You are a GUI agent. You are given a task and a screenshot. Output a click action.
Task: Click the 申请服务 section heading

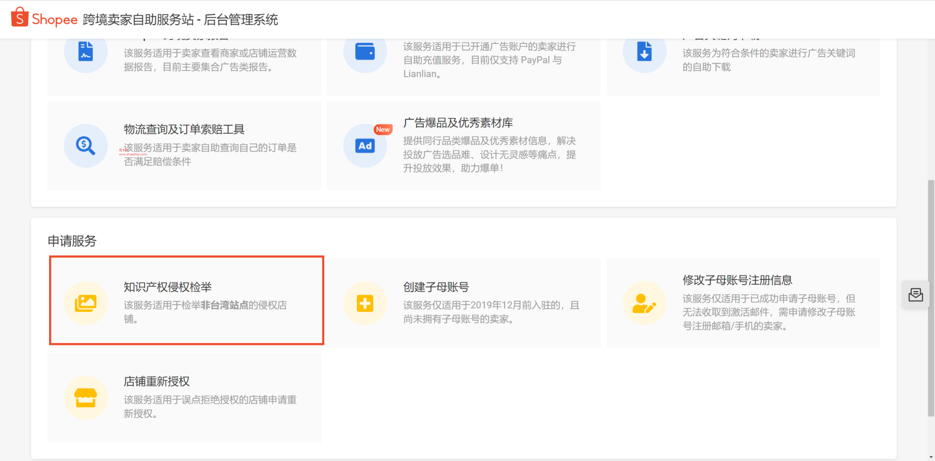(x=72, y=241)
